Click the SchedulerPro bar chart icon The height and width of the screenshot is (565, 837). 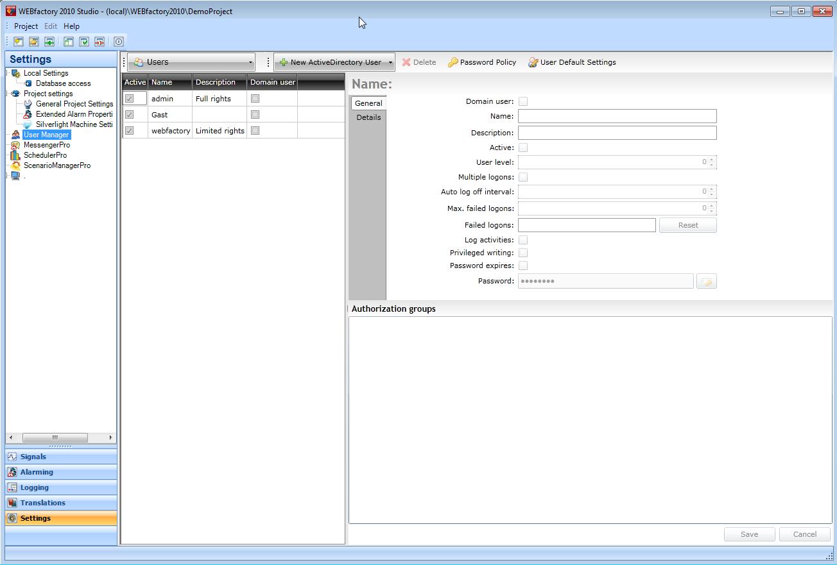tap(15, 155)
